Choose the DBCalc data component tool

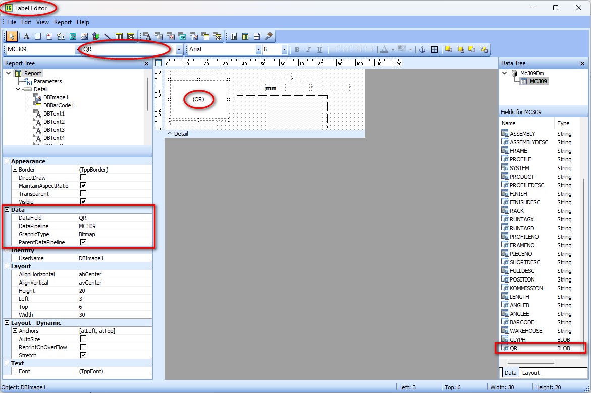[x=182, y=36]
